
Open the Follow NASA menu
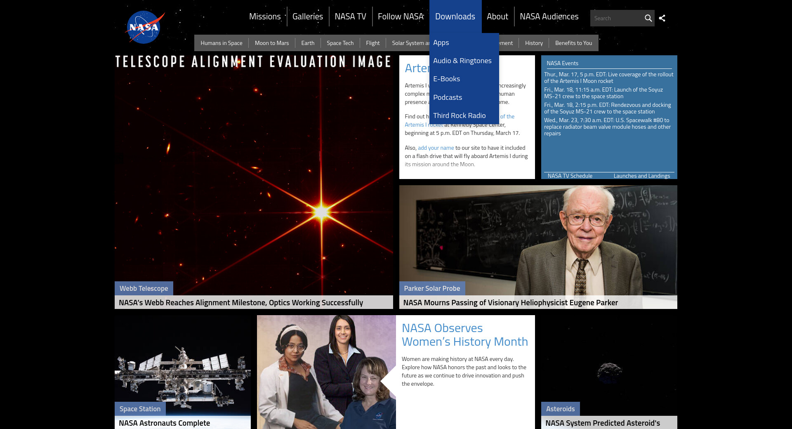(401, 16)
